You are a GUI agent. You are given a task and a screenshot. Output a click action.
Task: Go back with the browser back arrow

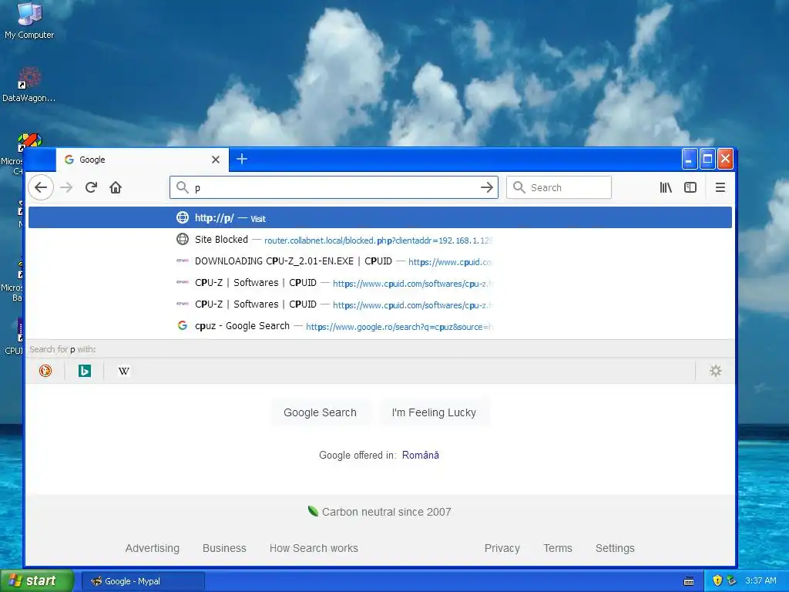41,188
